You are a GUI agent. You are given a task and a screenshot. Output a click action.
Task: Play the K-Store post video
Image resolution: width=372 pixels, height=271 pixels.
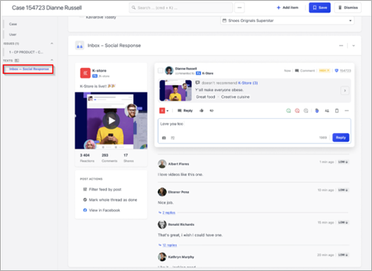111,120
